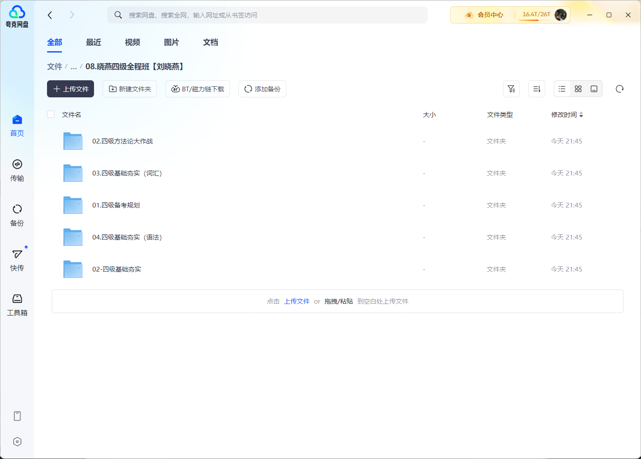Open the 工具箱 toolbox

tap(17, 305)
